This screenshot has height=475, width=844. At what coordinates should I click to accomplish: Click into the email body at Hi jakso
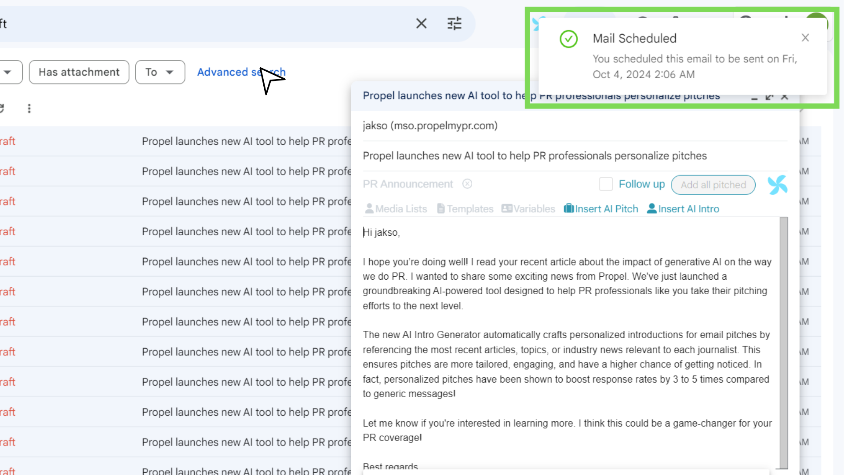tap(381, 232)
